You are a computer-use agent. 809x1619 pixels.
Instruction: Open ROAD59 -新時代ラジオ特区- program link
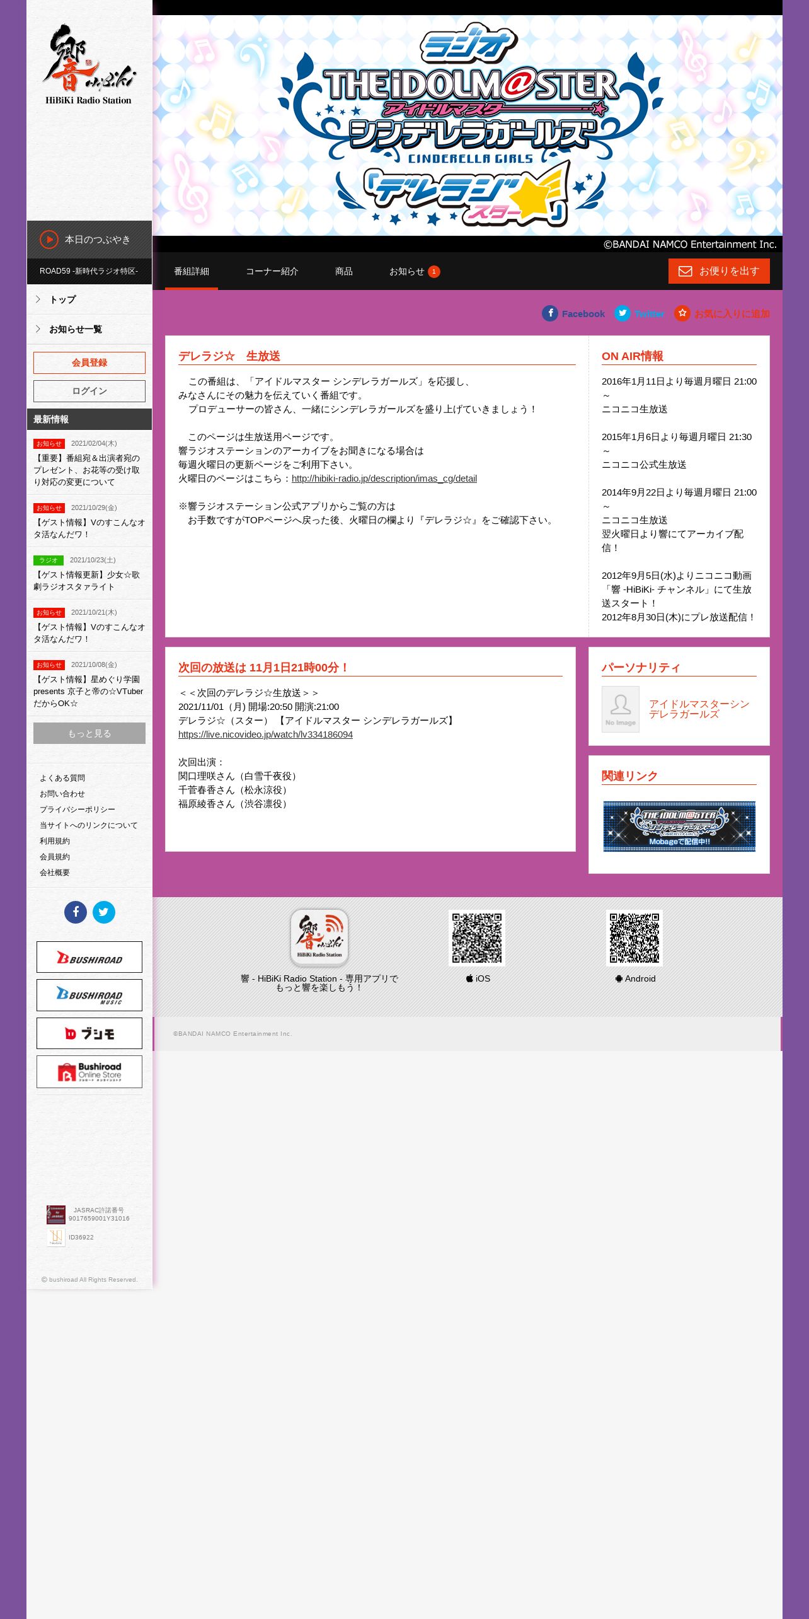(89, 271)
